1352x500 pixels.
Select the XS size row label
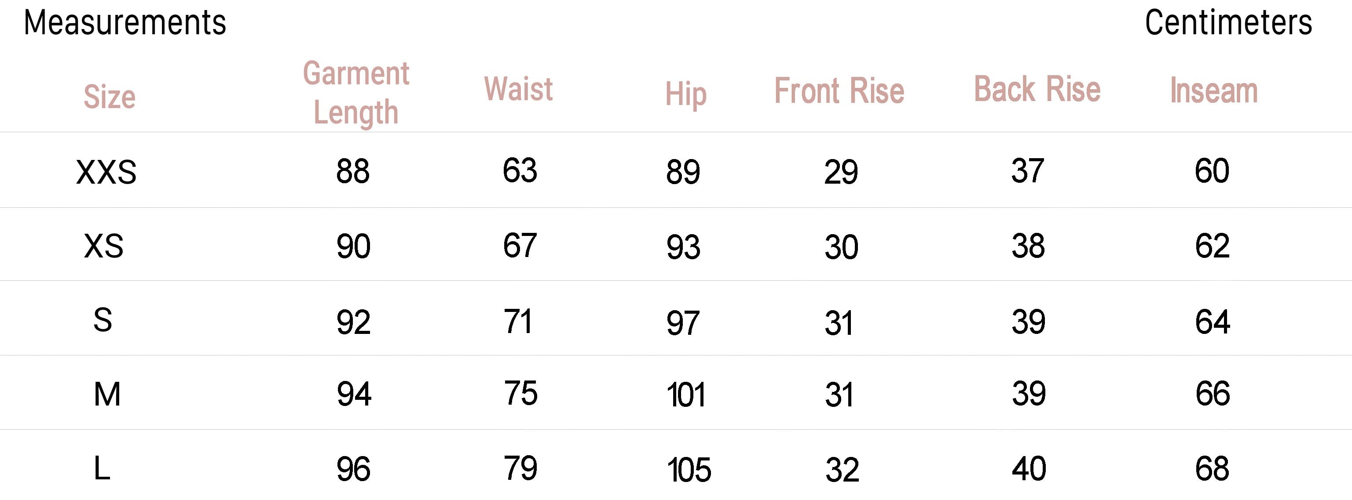[103, 246]
